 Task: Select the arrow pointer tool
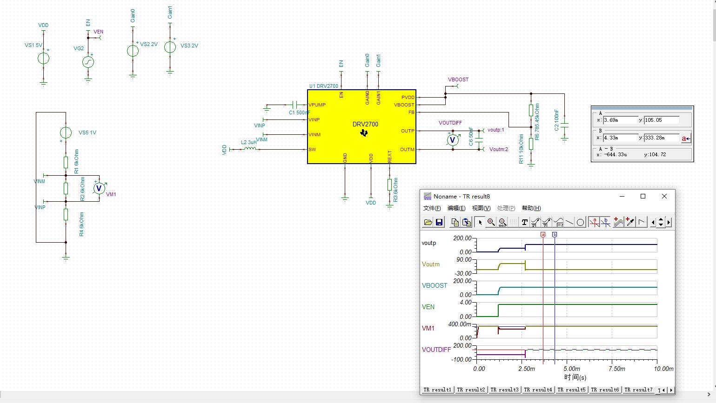click(x=480, y=222)
